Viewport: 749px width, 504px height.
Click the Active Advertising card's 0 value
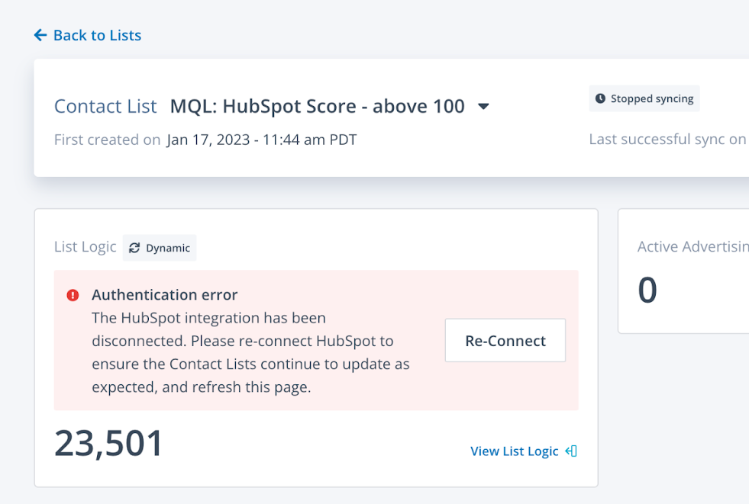tap(647, 291)
